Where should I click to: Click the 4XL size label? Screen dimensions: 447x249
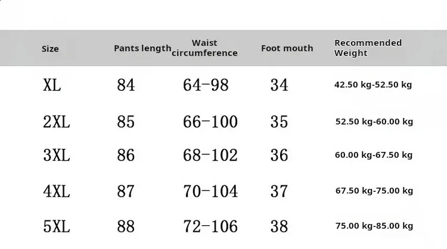(57, 191)
